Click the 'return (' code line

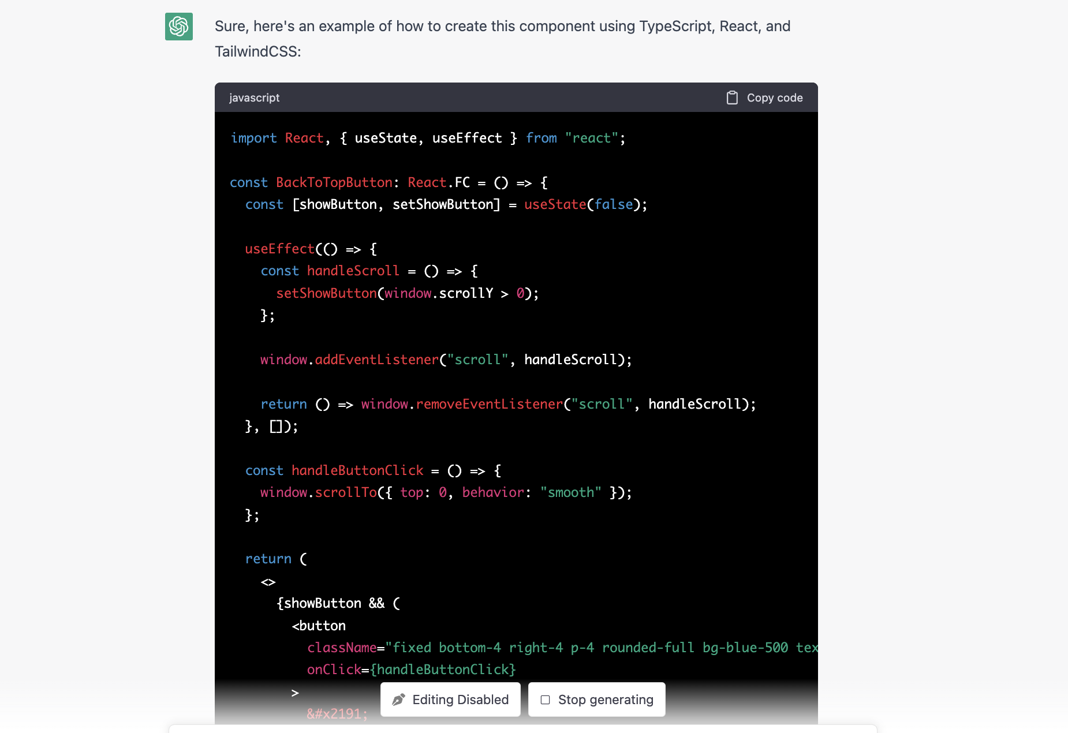[x=277, y=559]
